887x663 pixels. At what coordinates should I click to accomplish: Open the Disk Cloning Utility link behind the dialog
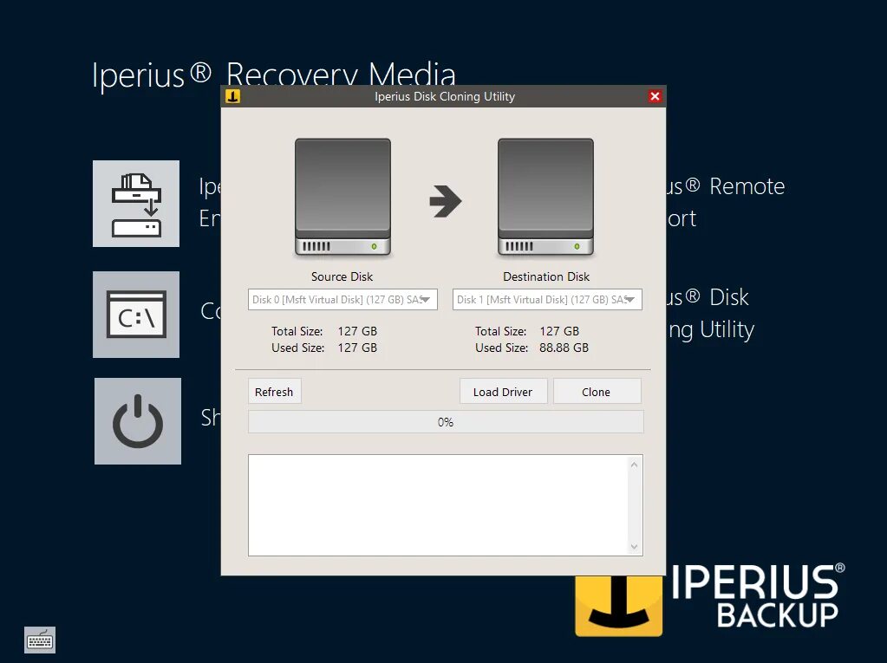point(710,314)
